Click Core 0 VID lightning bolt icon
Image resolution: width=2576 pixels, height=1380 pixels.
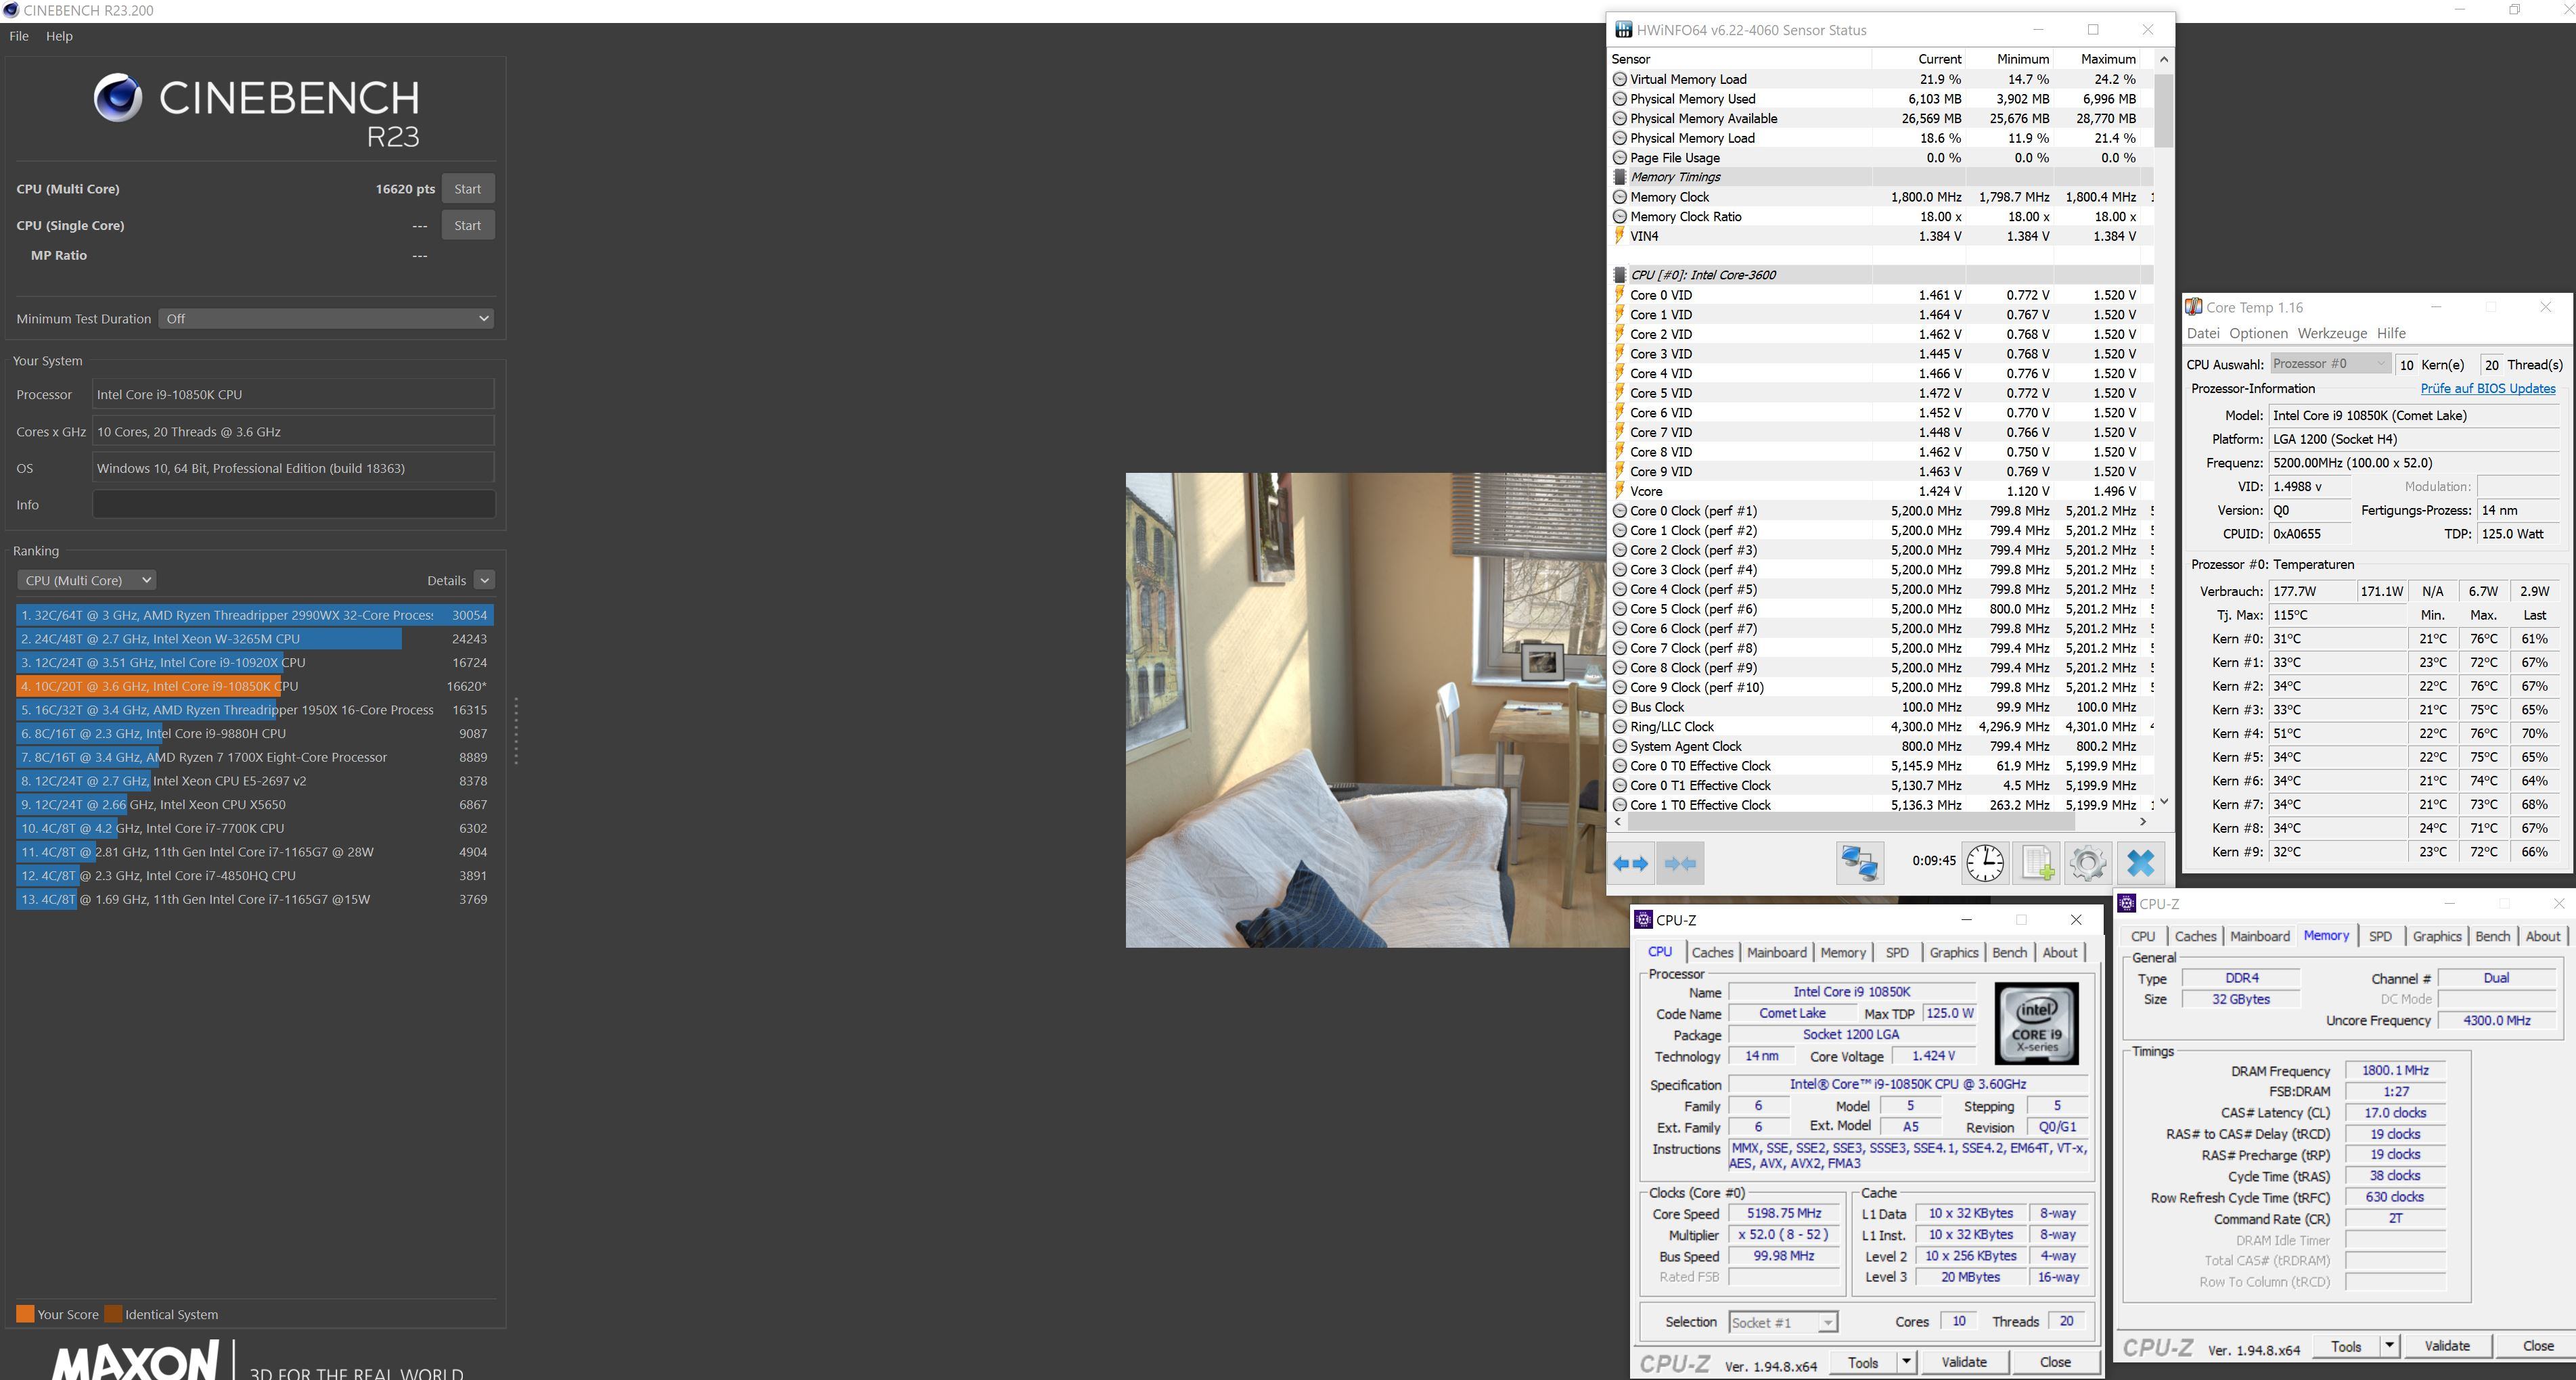1620,295
